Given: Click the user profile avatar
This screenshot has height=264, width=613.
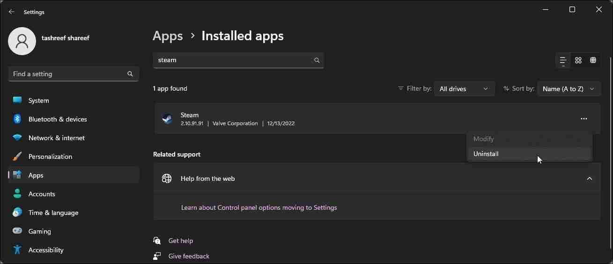Looking at the screenshot, I should coord(22,41).
